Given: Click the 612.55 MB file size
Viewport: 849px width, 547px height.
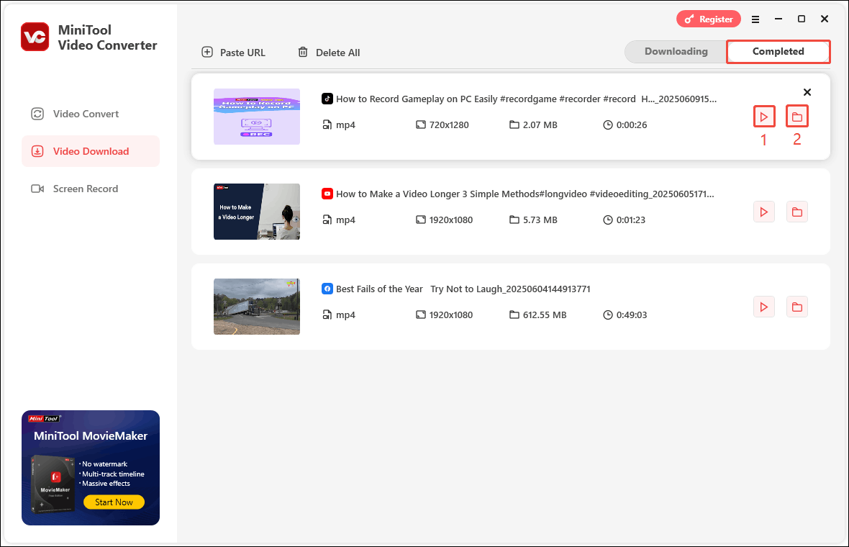Looking at the screenshot, I should click(x=545, y=315).
